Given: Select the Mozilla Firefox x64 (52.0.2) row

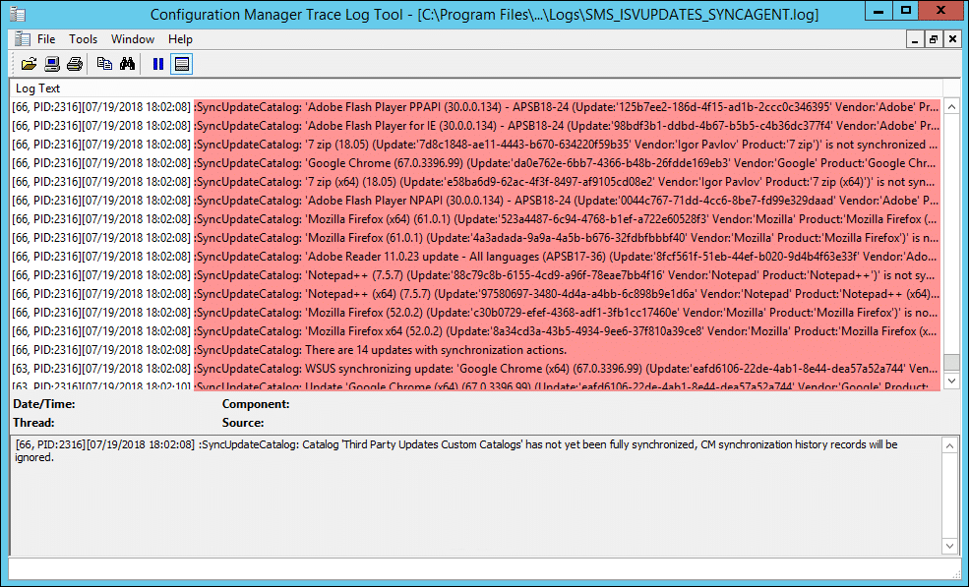Looking at the screenshot, I should [x=475, y=330].
